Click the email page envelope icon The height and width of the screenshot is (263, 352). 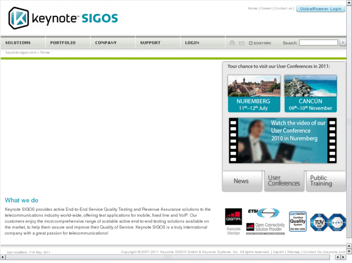click(242, 43)
